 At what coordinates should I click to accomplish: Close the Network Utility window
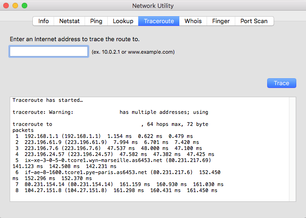click(6, 6)
